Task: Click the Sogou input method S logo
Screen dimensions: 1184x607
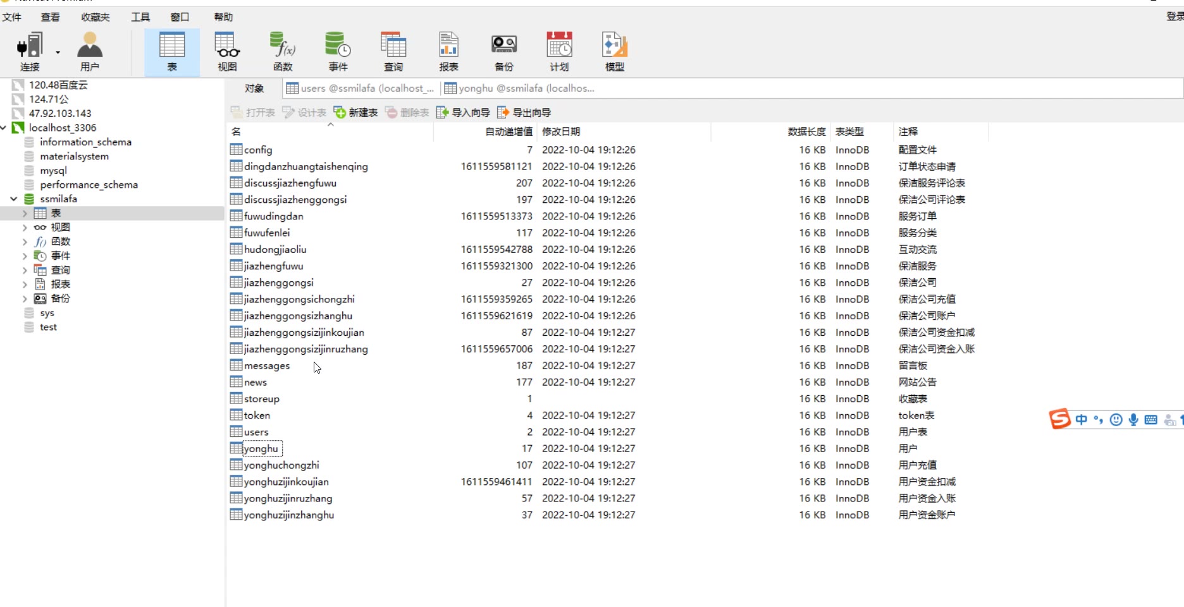Action: click(1060, 419)
